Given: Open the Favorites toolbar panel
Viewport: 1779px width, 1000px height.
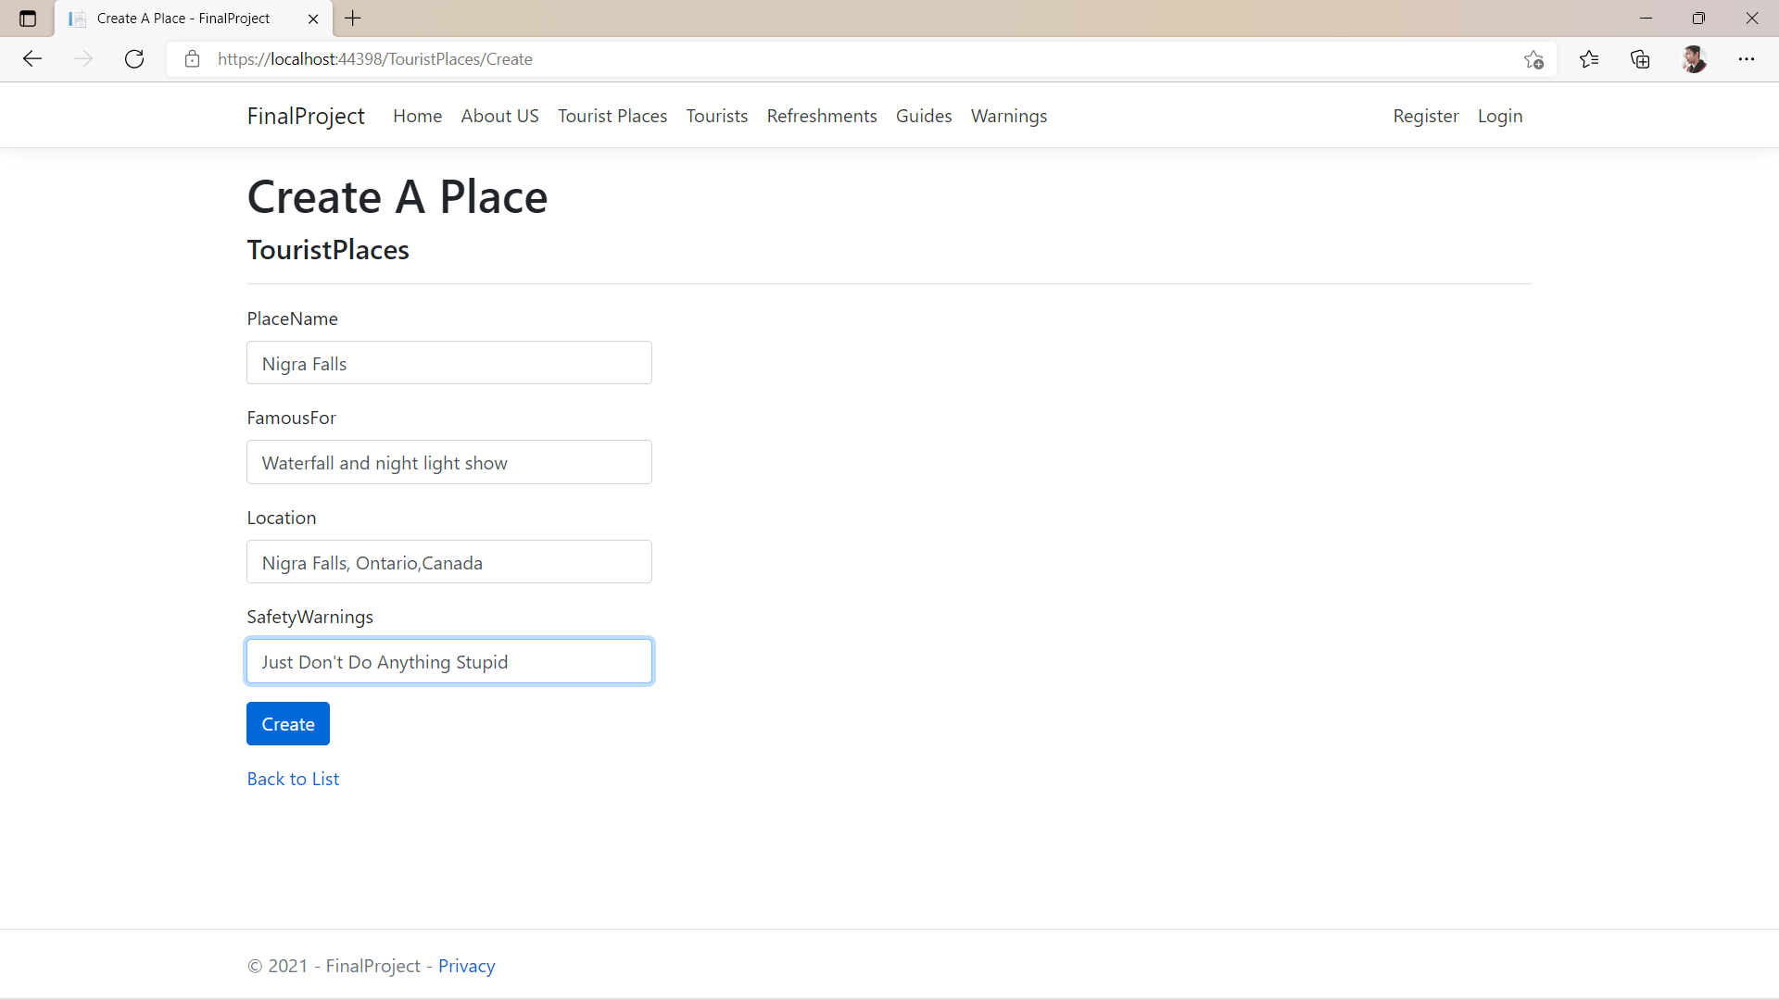Looking at the screenshot, I should (1589, 58).
